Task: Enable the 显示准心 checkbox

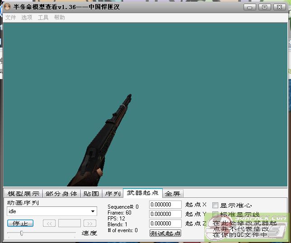Action: coord(216,205)
